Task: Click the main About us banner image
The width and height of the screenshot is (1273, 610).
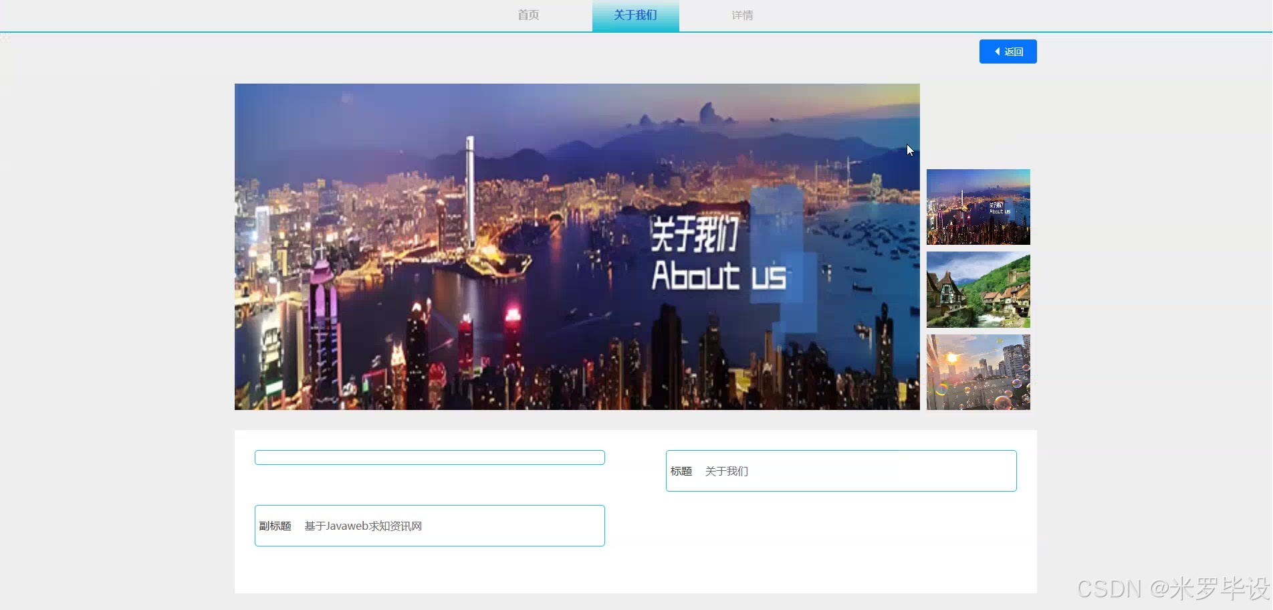Action: tap(577, 247)
